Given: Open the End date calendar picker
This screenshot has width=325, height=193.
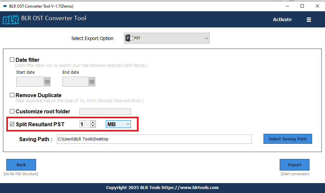Looking at the screenshot, I should pyautogui.click(x=92, y=81).
